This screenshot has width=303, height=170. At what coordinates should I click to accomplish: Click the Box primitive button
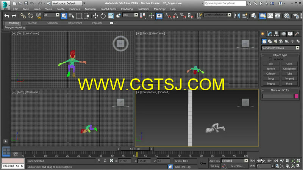point(271,64)
